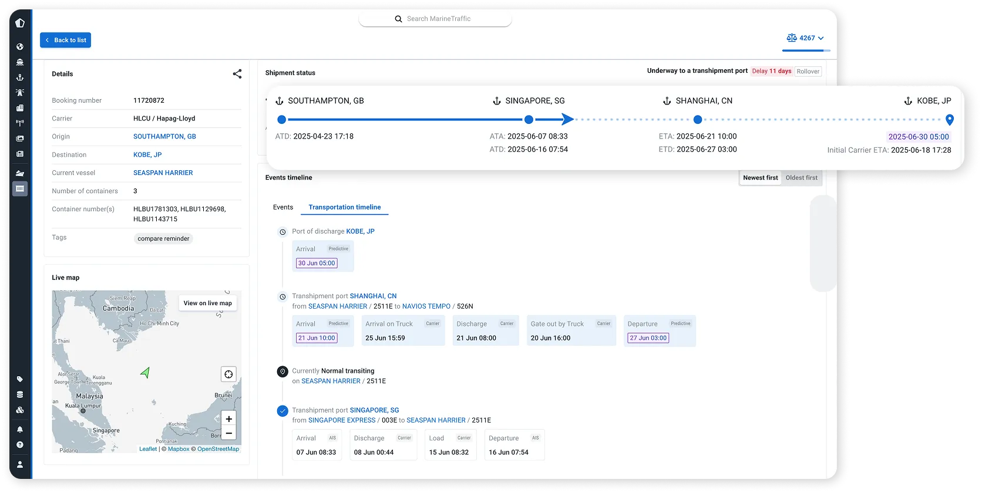Click in the Search MarineTraffic field
This screenshot has width=982, height=493.
click(x=435, y=19)
